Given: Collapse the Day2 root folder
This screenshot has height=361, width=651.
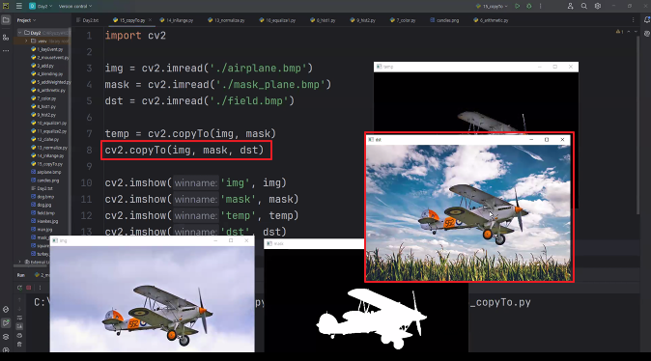Looking at the screenshot, I should click(x=19, y=33).
